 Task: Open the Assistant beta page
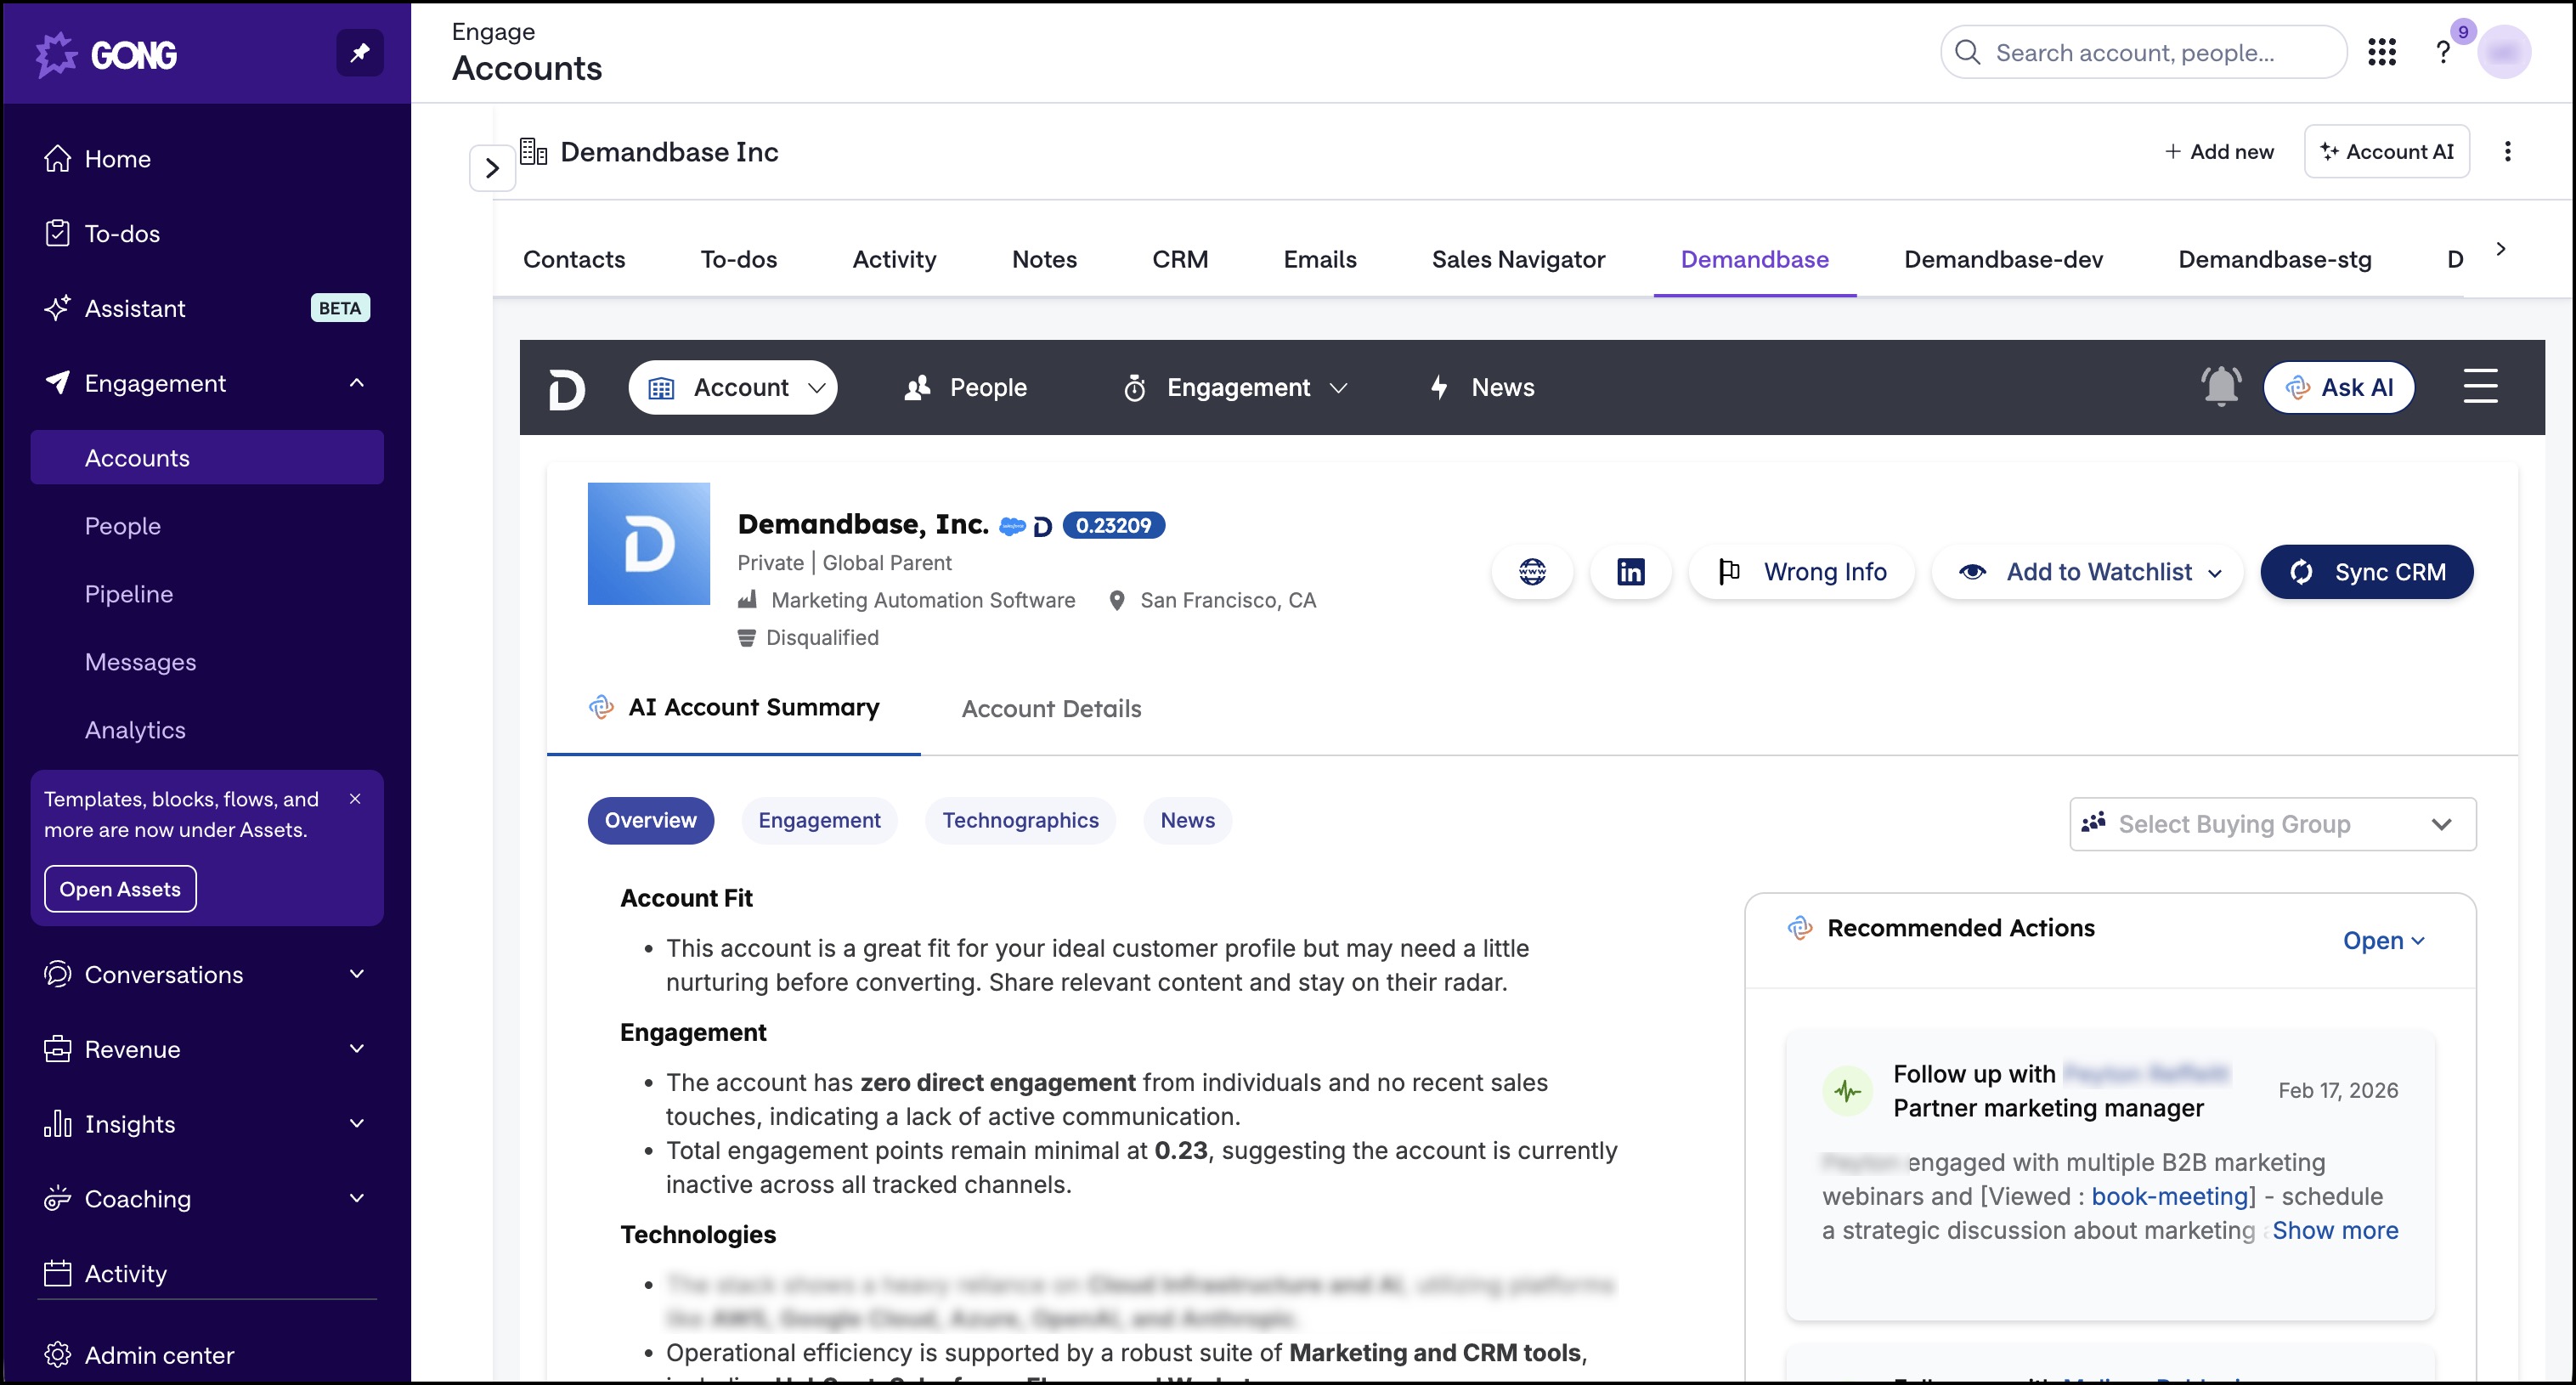pos(207,308)
